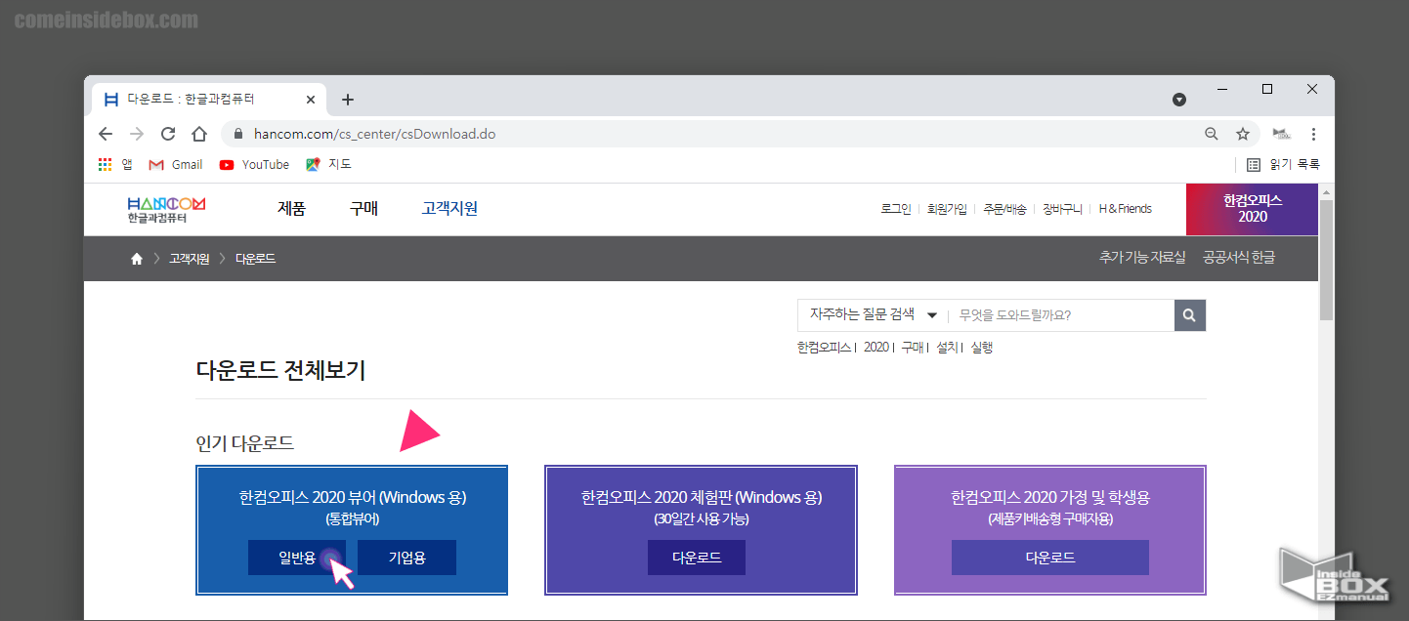Click the address bar URL
1409x621 pixels.
(x=374, y=134)
